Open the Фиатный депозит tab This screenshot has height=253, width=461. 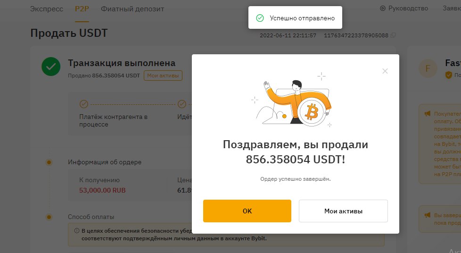[132, 9]
